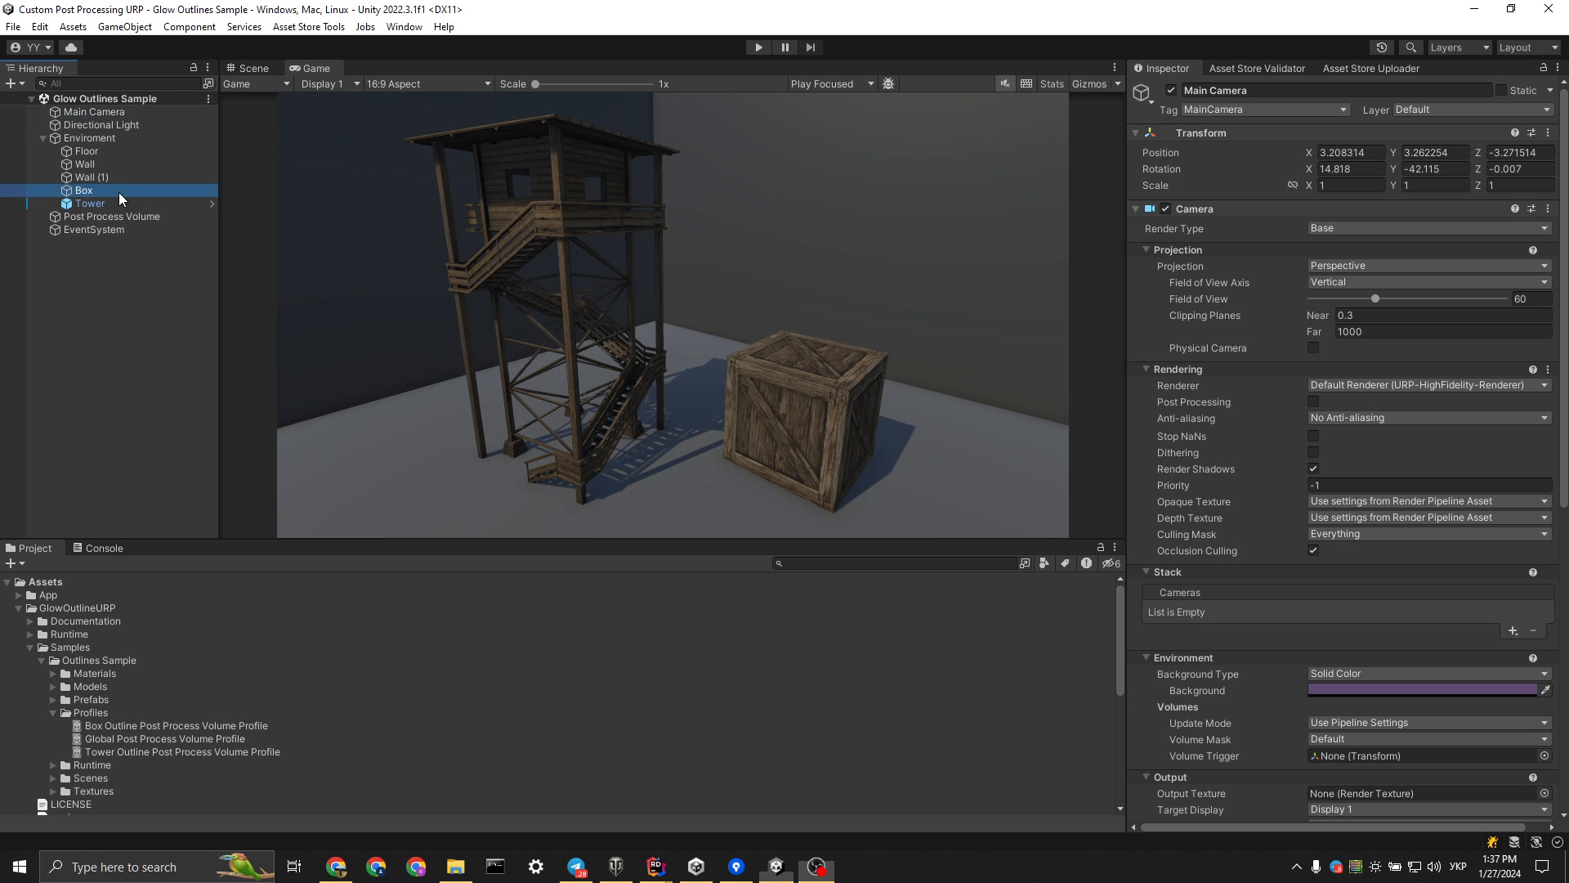
Task: Expand the Materials folder
Action: [x=53, y=674]
